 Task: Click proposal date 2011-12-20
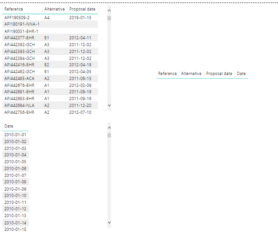click(80, 106)
